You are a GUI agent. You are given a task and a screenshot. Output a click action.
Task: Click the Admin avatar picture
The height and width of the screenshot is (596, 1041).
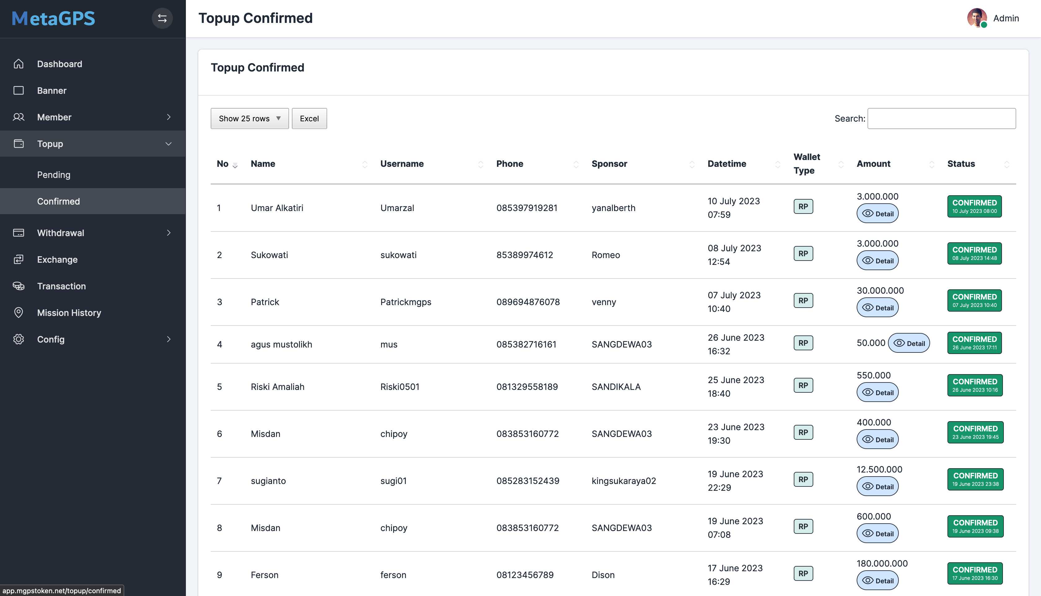click(977, 18)
